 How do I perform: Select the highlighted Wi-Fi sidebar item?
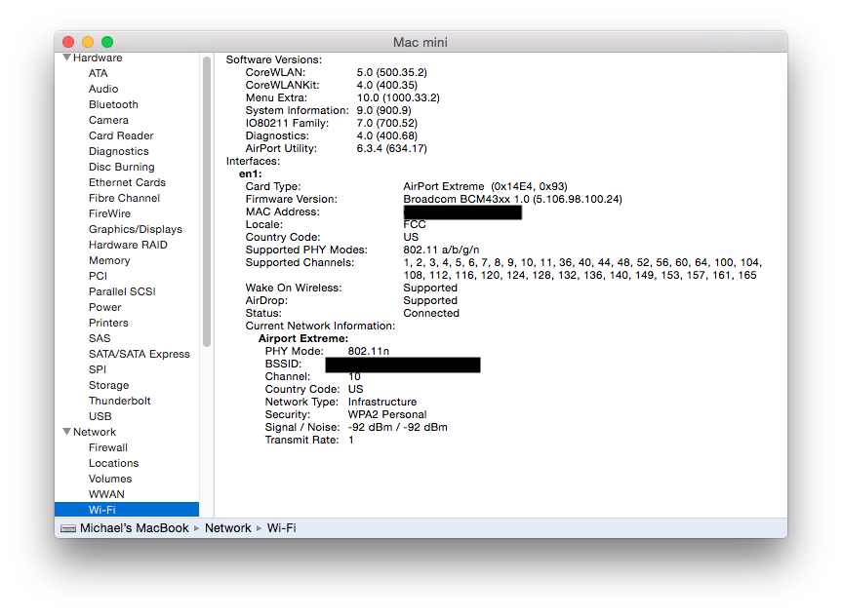pos(127,510)
